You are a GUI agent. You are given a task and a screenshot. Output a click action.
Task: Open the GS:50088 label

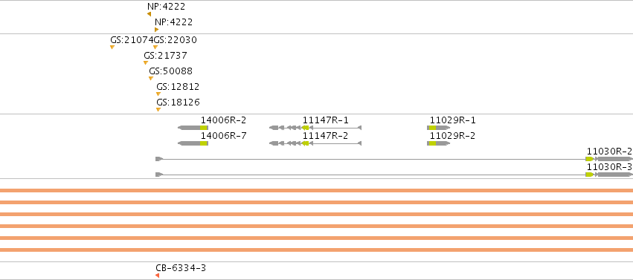click(x=171, y=71)
